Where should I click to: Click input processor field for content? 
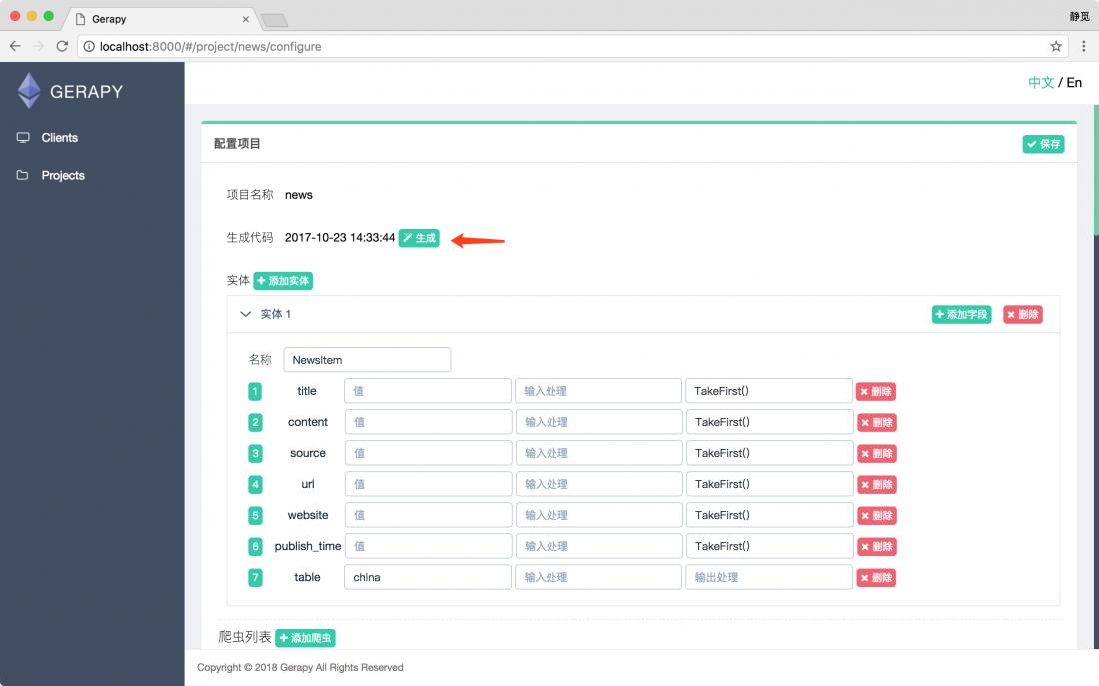[x=598, y=422]
